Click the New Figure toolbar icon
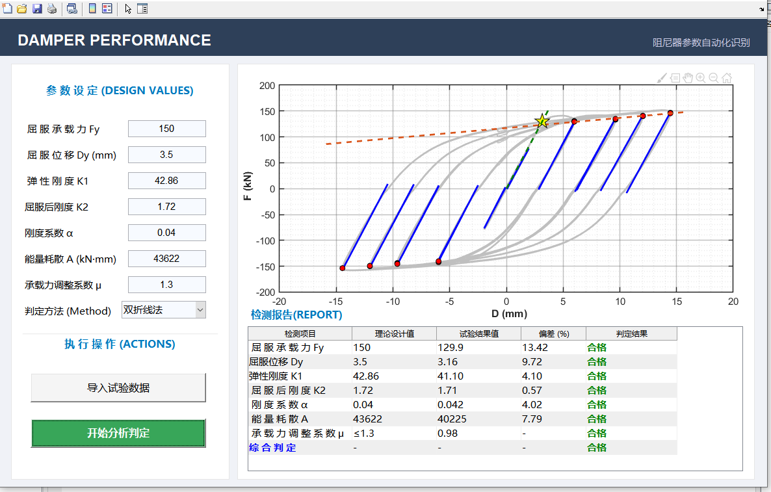The width and height of the screenshot is (771, 492). (7, 8)
